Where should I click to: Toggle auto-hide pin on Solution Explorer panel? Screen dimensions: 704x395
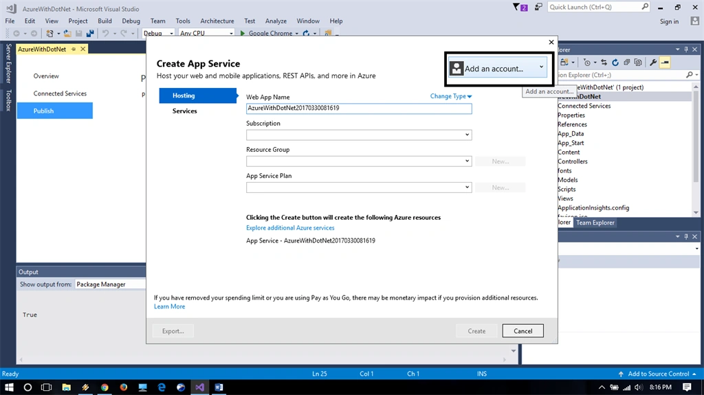[686, 49]
